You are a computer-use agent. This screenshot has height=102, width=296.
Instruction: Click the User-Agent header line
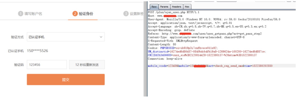coord(214,19)
